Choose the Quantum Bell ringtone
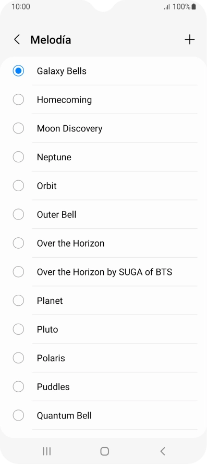 103,415
